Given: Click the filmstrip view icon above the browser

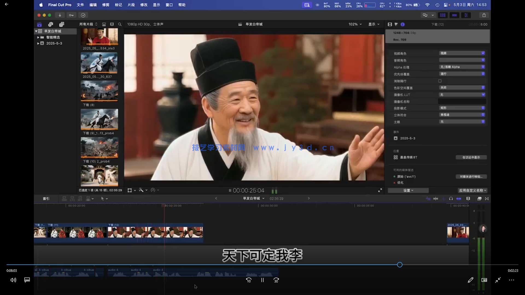Looking at the screenshot, I should point(104,24).
